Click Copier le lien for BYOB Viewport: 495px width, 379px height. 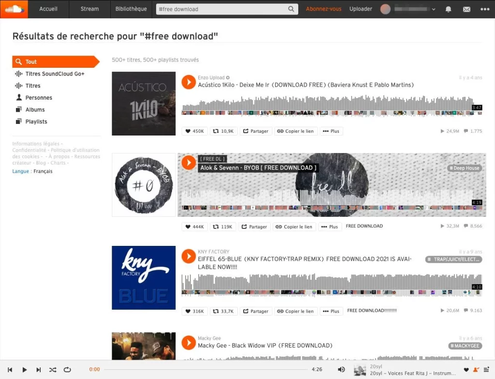tap(294, 227)
